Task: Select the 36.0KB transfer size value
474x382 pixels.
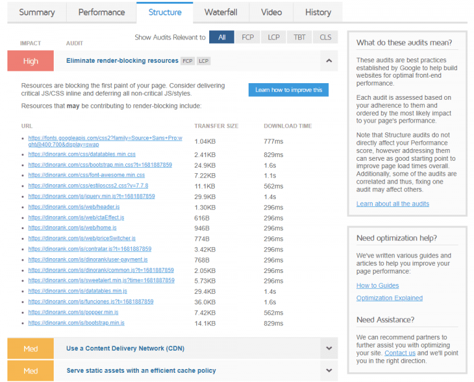Action: (x=205, y=302)
